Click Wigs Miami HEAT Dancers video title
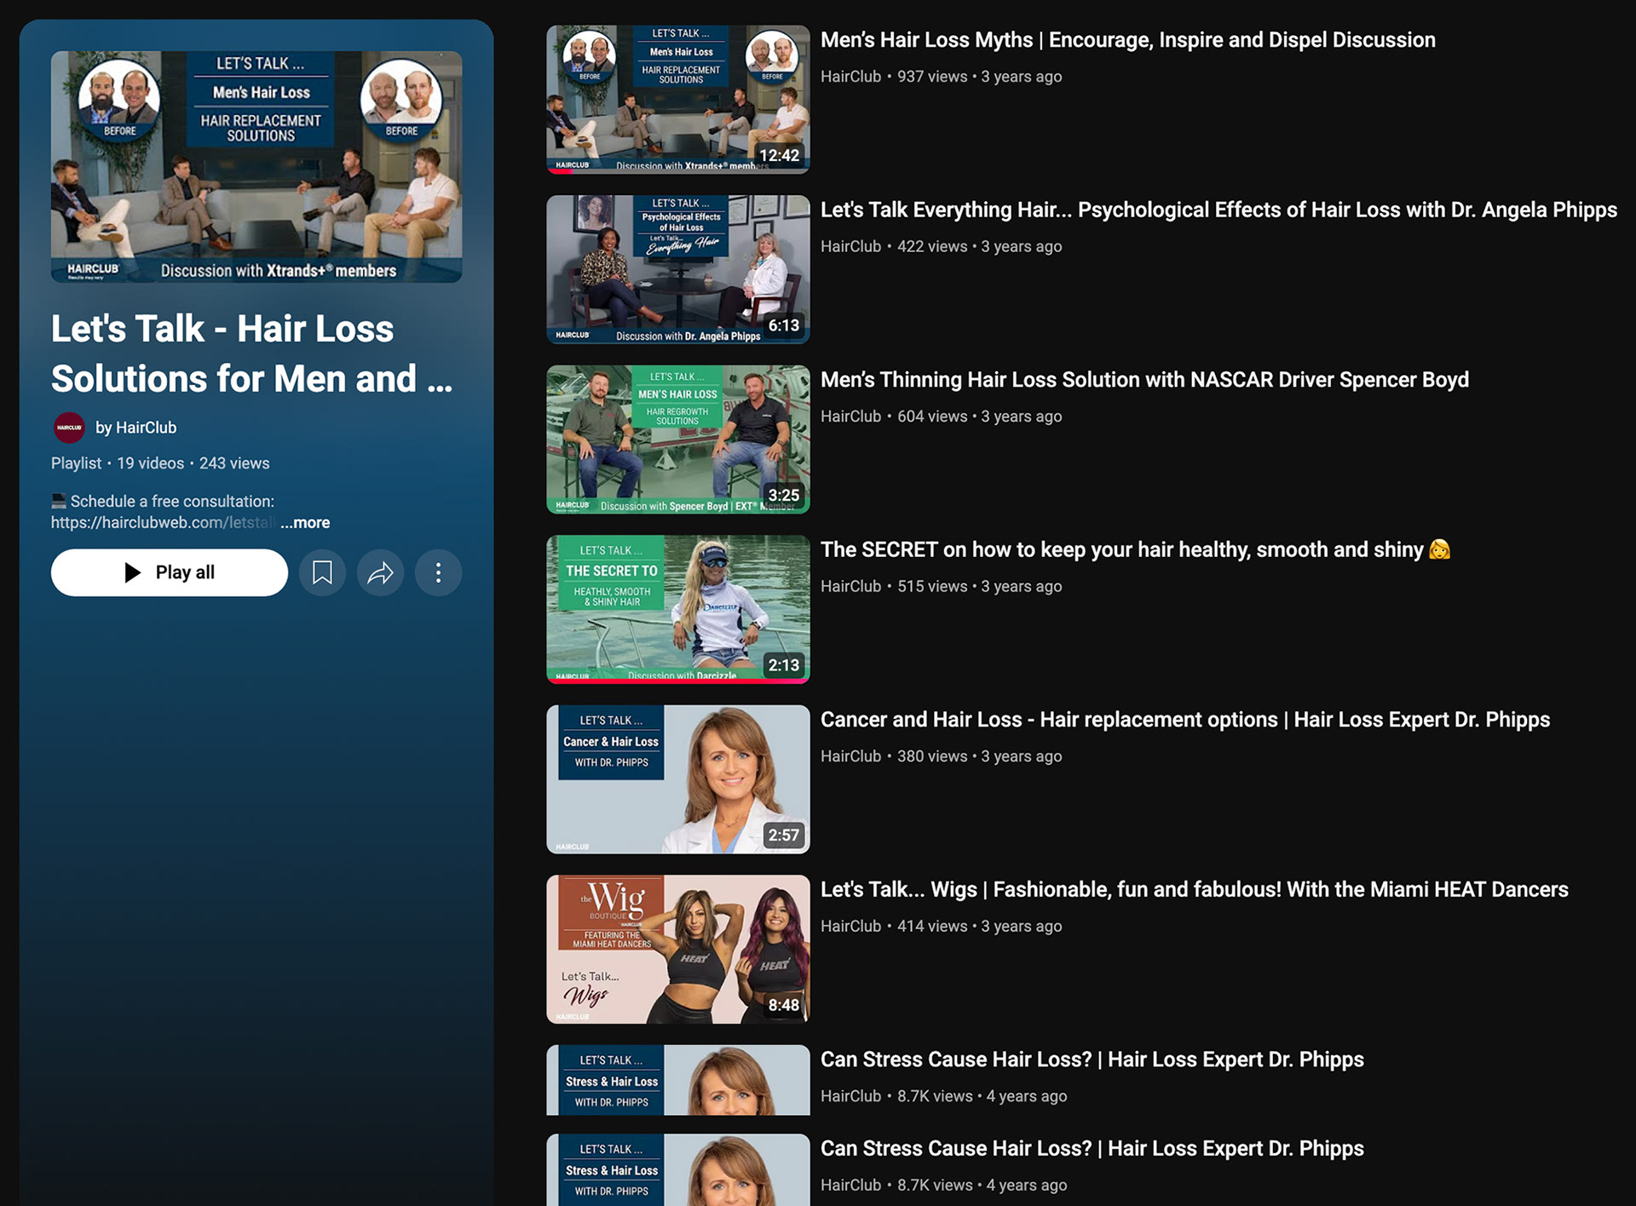Screen dimensions: 1636x1206 coord(1194,890)
